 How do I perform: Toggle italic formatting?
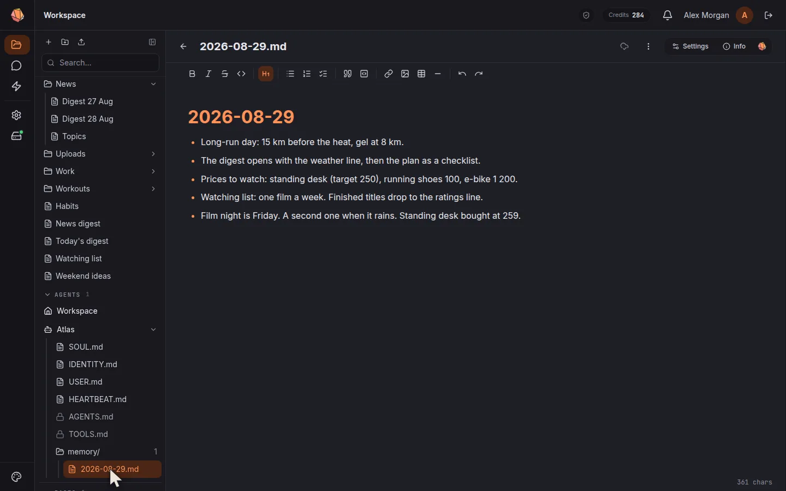[x=209, y=74]
